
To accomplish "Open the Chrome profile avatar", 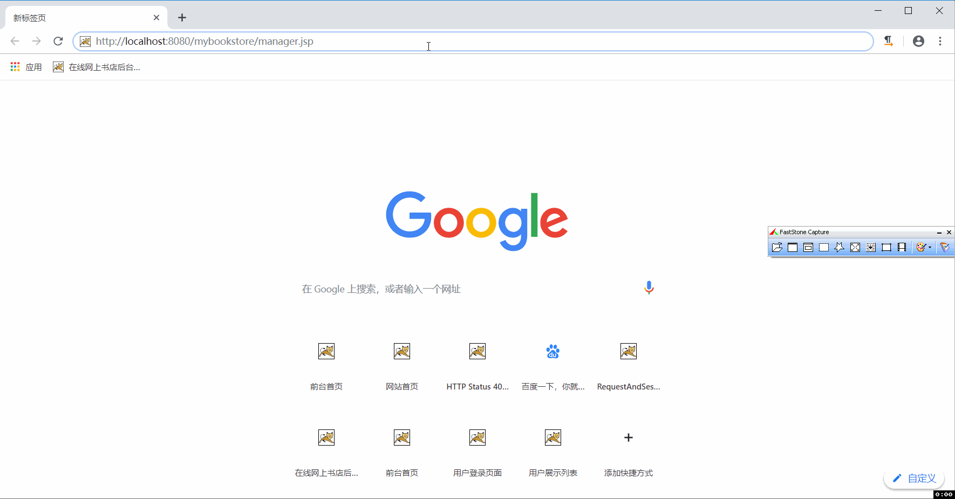I will point(918,41).
